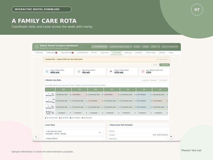The image size is (213, 160).
Task: Click the dashboard logo icon in header
Action: [36, 47]
